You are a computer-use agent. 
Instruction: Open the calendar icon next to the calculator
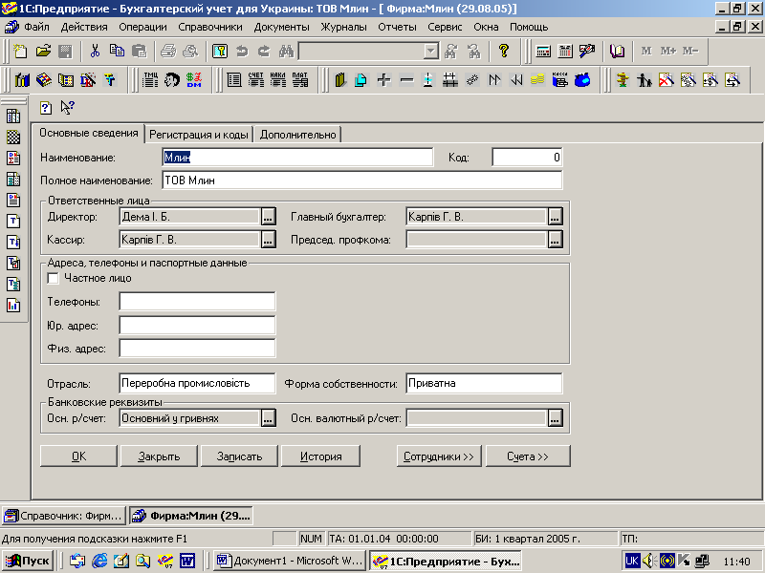pos(565,52)
